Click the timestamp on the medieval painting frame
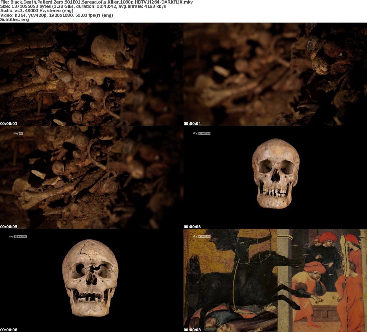The height and width of the screenshot is (332, 367). [x=192, y=330]
